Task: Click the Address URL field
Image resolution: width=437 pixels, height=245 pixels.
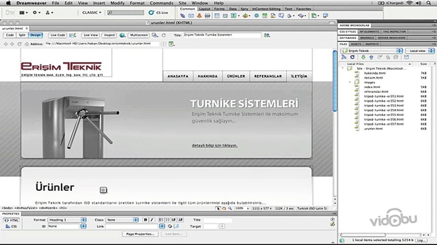Action: pos(102,44)
